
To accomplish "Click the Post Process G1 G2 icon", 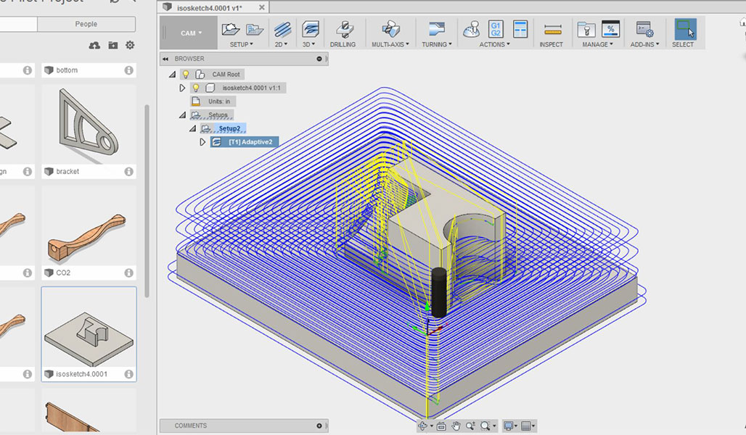I will coord(495,29).
